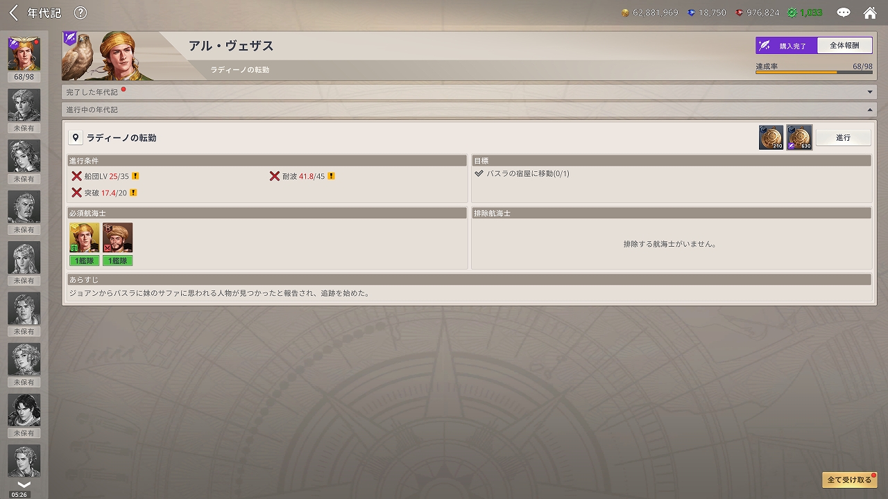The image size is (888, 499).
Task: Open the chat speech bubble icon
Action: (x=844, y=12)
